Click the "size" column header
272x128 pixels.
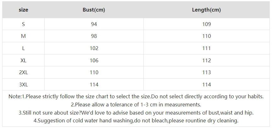(23, 10)
